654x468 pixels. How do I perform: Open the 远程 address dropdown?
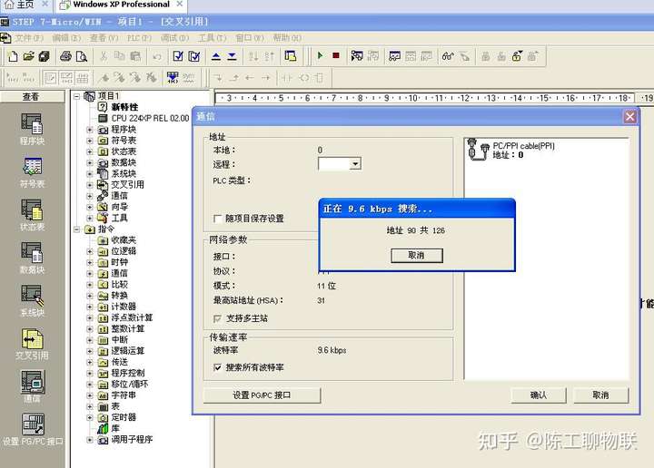pos(355,163)
